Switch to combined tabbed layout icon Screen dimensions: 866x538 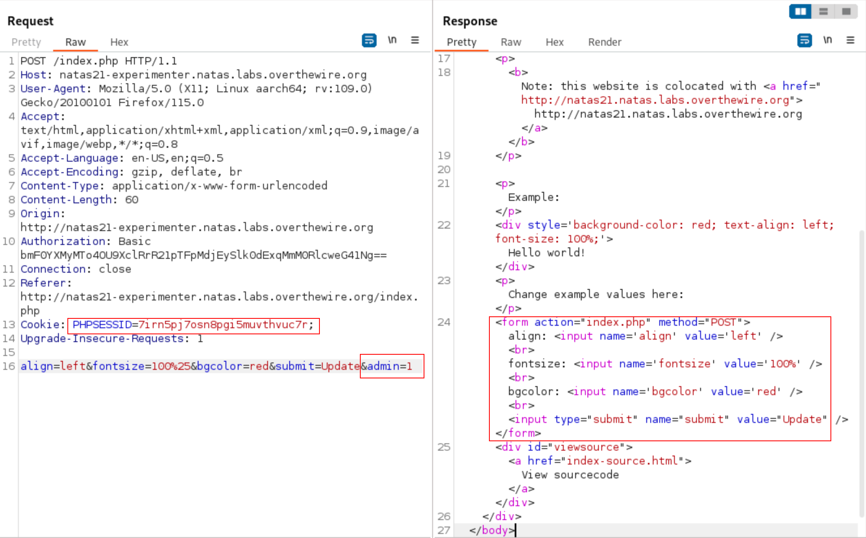[x=846, y=11]
